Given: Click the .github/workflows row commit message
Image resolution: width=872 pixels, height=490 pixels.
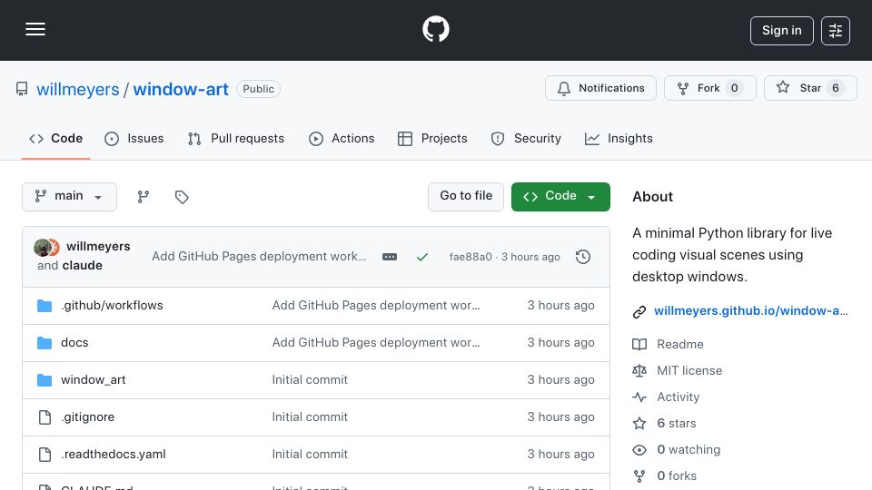Looking at the screenshot, I should pos(376,305).
